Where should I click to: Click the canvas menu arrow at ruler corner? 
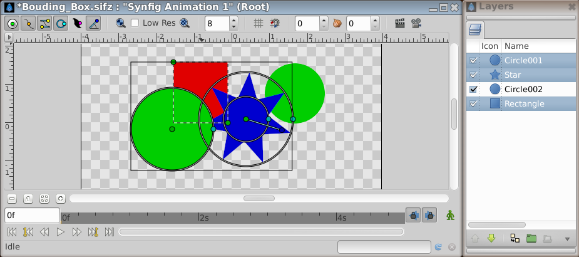9,38
